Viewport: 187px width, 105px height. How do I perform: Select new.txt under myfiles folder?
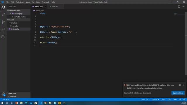[x=19, y=26]
